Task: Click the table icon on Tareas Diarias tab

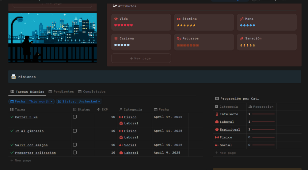Action: click(12, 92)
